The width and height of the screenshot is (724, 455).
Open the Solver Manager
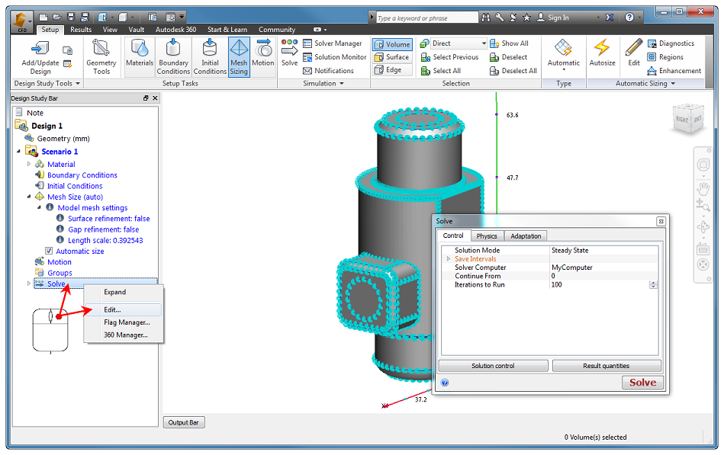coord(333,43)
